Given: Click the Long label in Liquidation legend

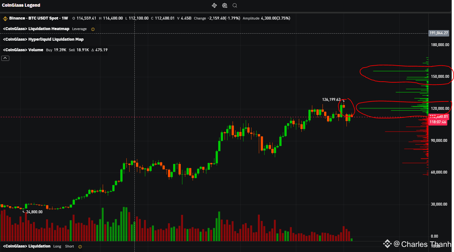Looking at the screenshot, I should coord(57,246).
